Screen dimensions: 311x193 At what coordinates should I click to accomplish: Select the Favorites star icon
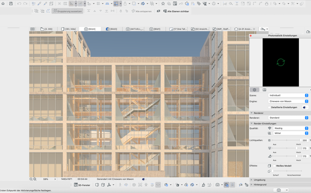(163, 3)
